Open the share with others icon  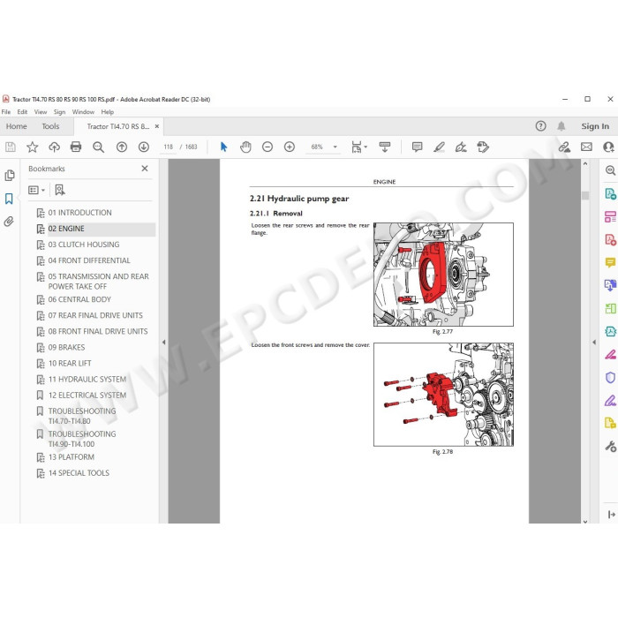pos(608,147)
